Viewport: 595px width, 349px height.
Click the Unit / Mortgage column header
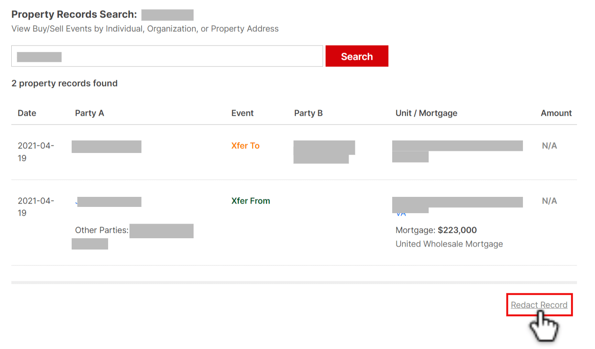pyautogui.click(x=426, y=113)
